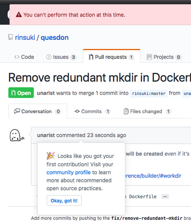Open the rinsuki owner profile link
The image size is (191, 224).
[25, 37]
